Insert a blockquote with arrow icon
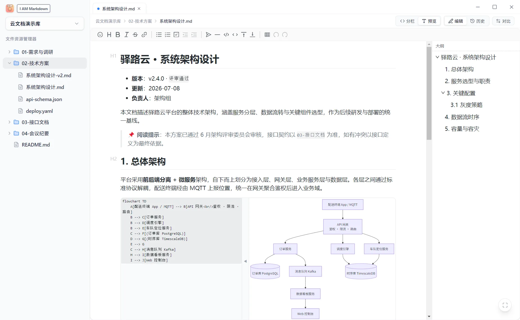 [209, 35]
